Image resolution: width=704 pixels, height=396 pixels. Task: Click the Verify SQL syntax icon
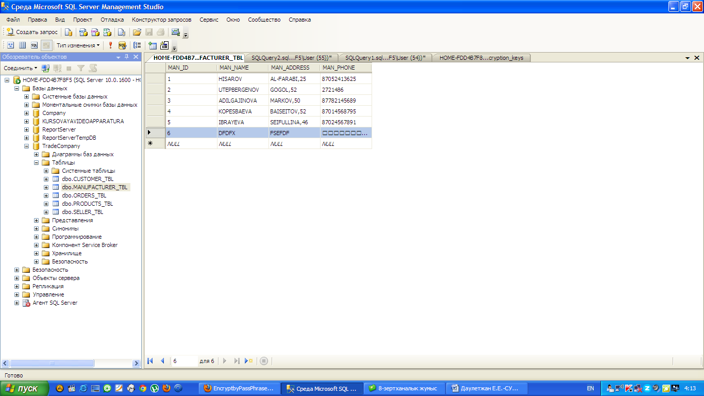point(122,45)
